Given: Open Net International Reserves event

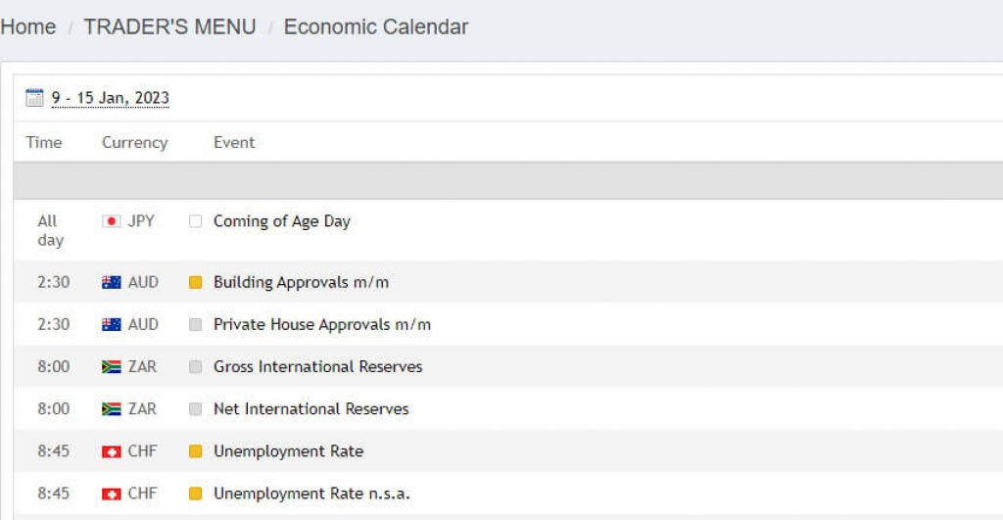Looking at the screenshot, I should click(x=310, y=408).
